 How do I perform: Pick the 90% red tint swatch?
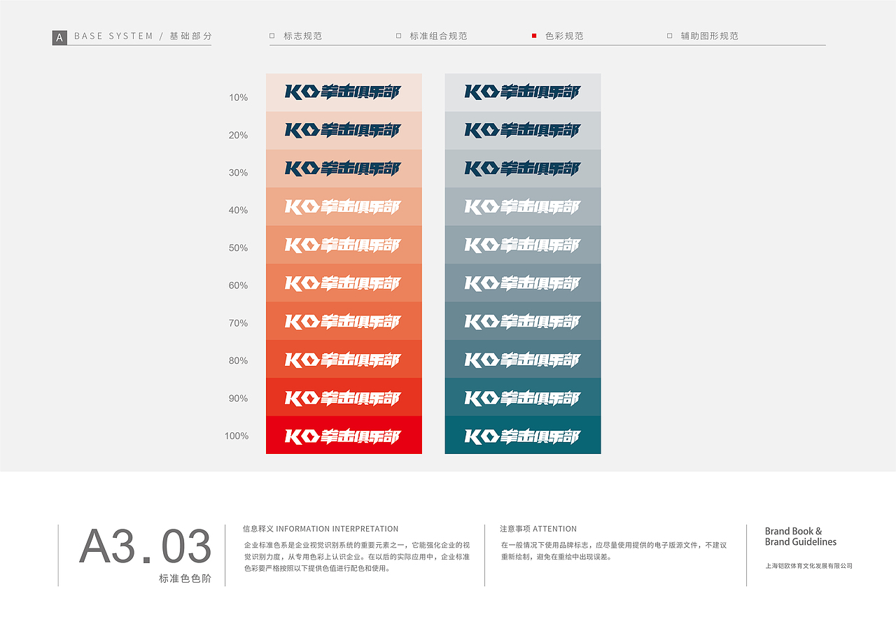[x=344, y=397]
